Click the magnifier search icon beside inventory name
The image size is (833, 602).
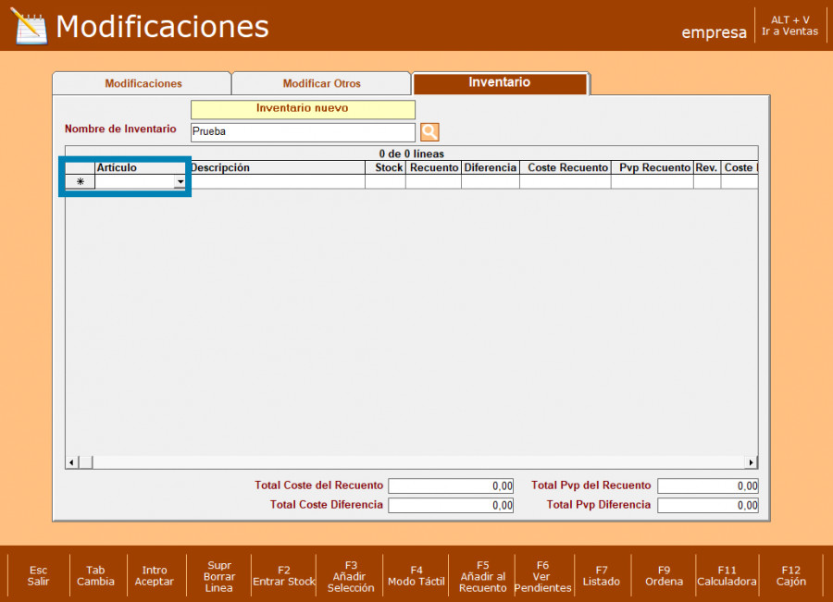[429, 132]
